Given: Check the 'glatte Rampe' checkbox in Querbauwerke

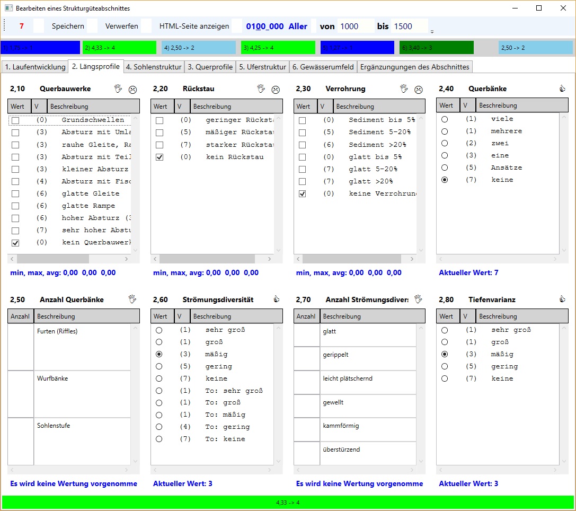Looking at the screenshot, I should pos(15,206).
